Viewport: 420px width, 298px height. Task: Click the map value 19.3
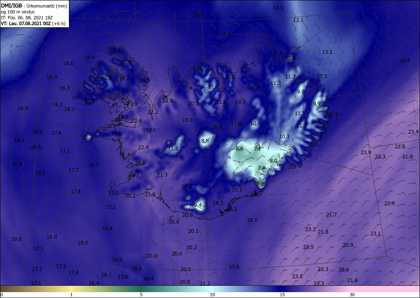tap(240, 102)
